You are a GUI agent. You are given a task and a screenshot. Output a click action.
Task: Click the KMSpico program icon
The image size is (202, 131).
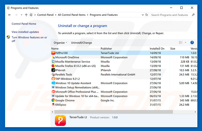(x=53, y=105)
